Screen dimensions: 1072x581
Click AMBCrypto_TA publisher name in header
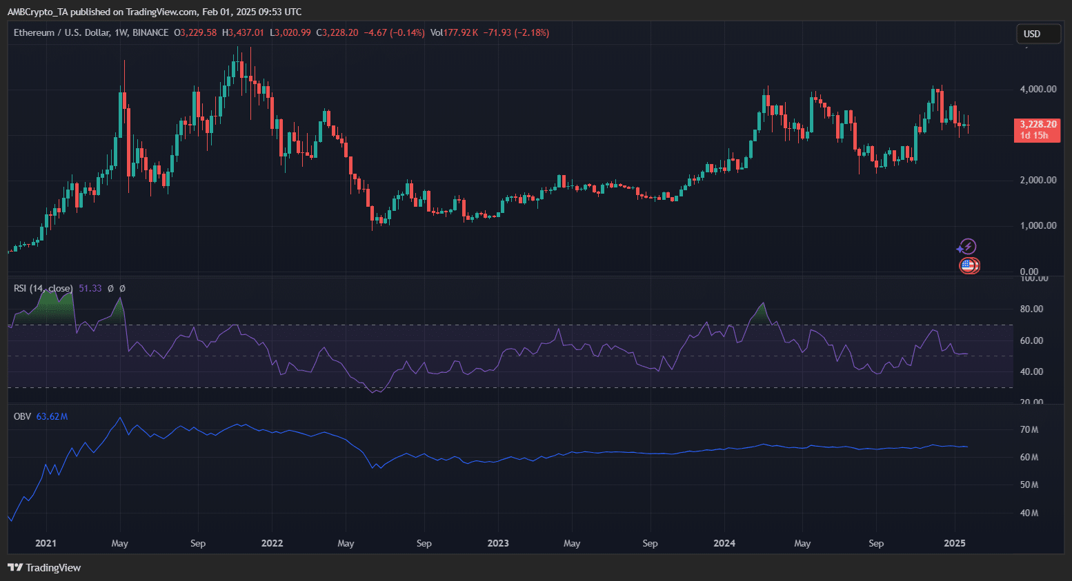(39, 12)
